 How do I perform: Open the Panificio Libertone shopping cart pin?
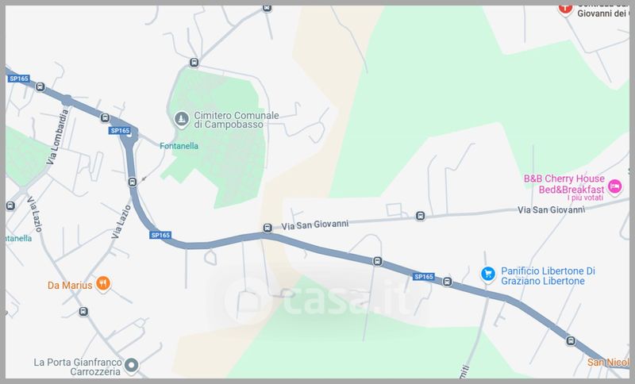click(x=488, y=275)
